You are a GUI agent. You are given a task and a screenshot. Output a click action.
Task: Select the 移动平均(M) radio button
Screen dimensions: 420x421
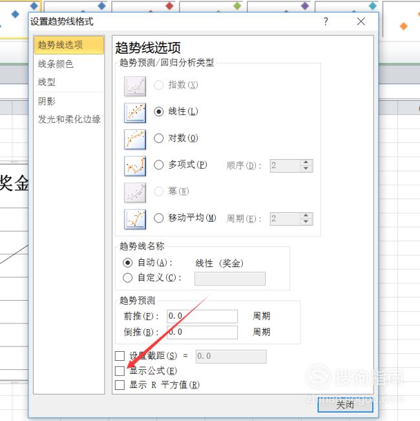pyautogui.click(x=158, y=218)
